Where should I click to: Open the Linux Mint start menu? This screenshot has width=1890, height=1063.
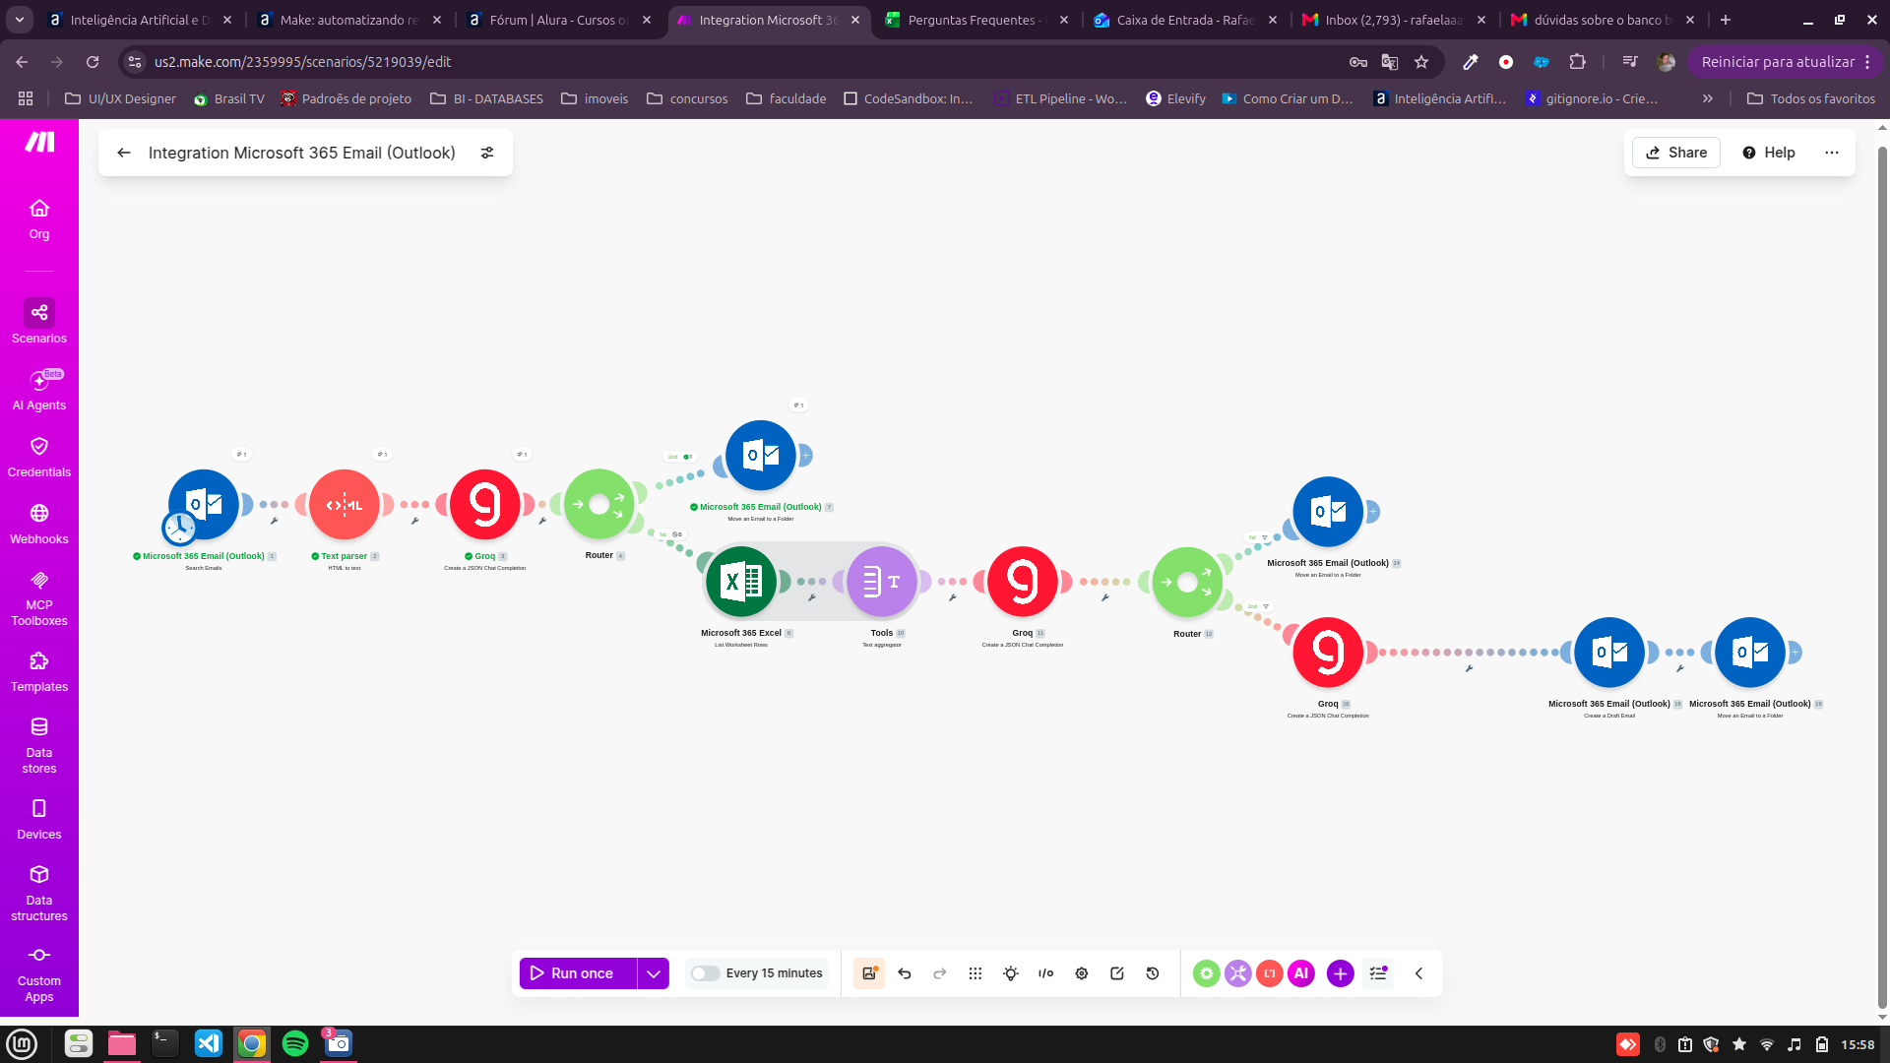tap(22, 1043)
